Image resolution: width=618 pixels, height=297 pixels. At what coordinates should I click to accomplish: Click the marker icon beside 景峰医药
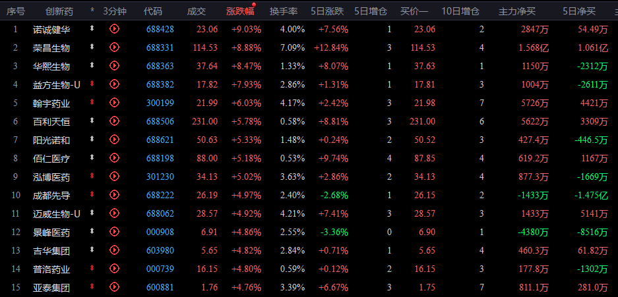point(92,231)
